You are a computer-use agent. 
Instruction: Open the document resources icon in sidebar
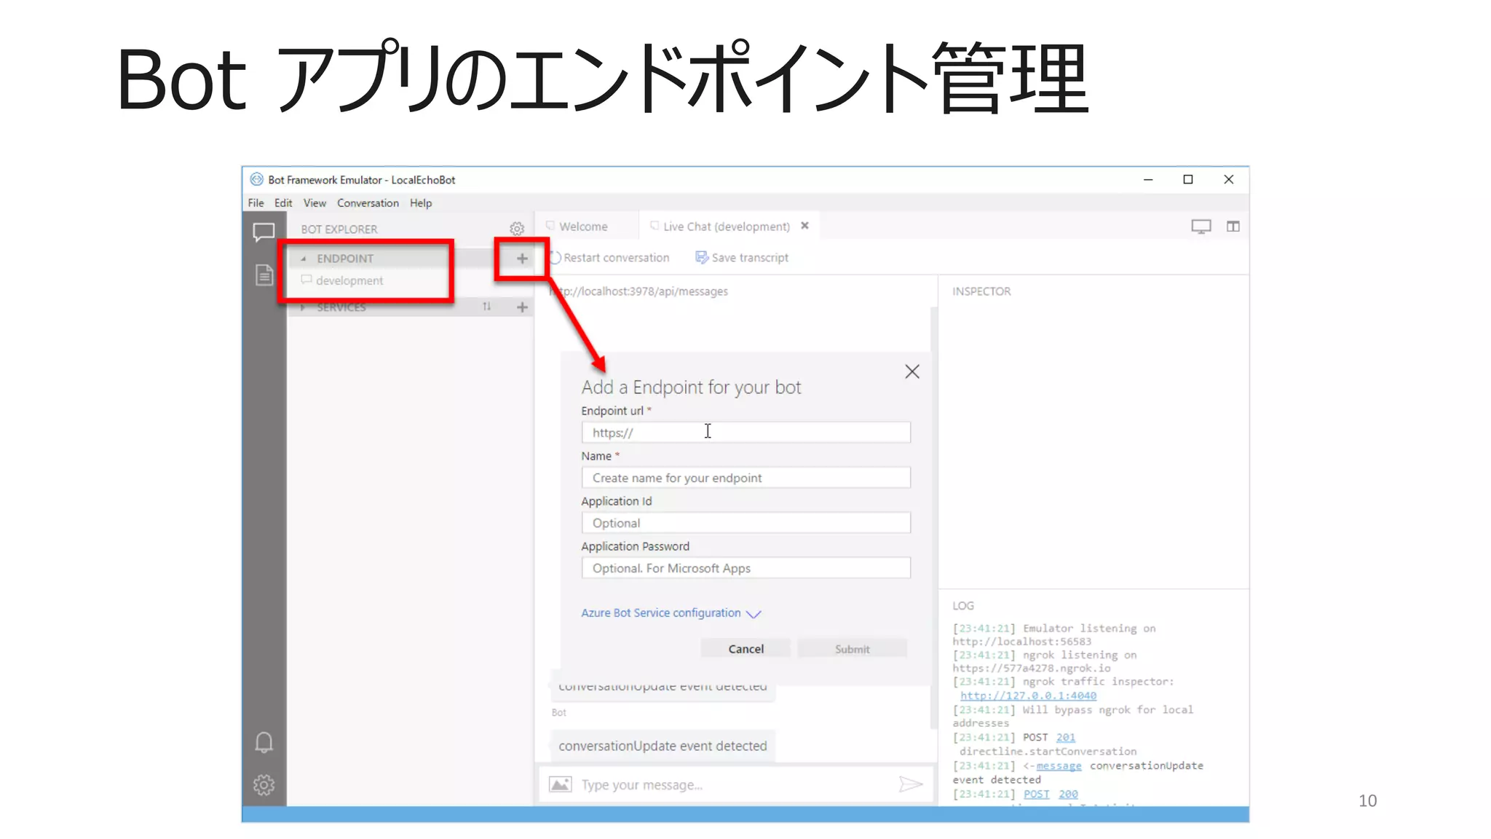coord(264,275)
